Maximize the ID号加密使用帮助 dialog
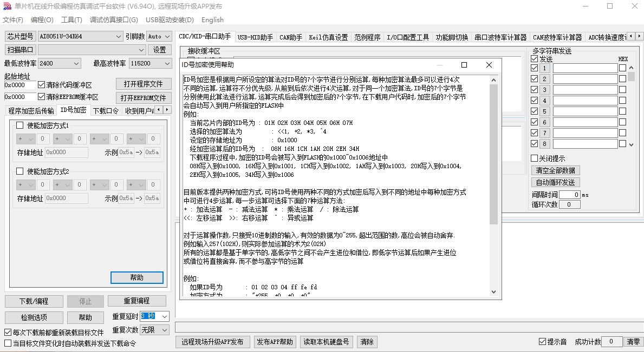 pyautogui.click(x=464, y=65)
